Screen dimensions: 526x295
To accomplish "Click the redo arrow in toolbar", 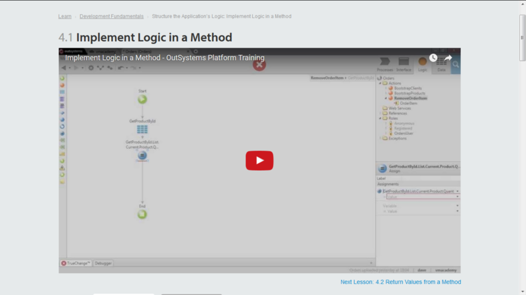I will (x=134, y=68).
